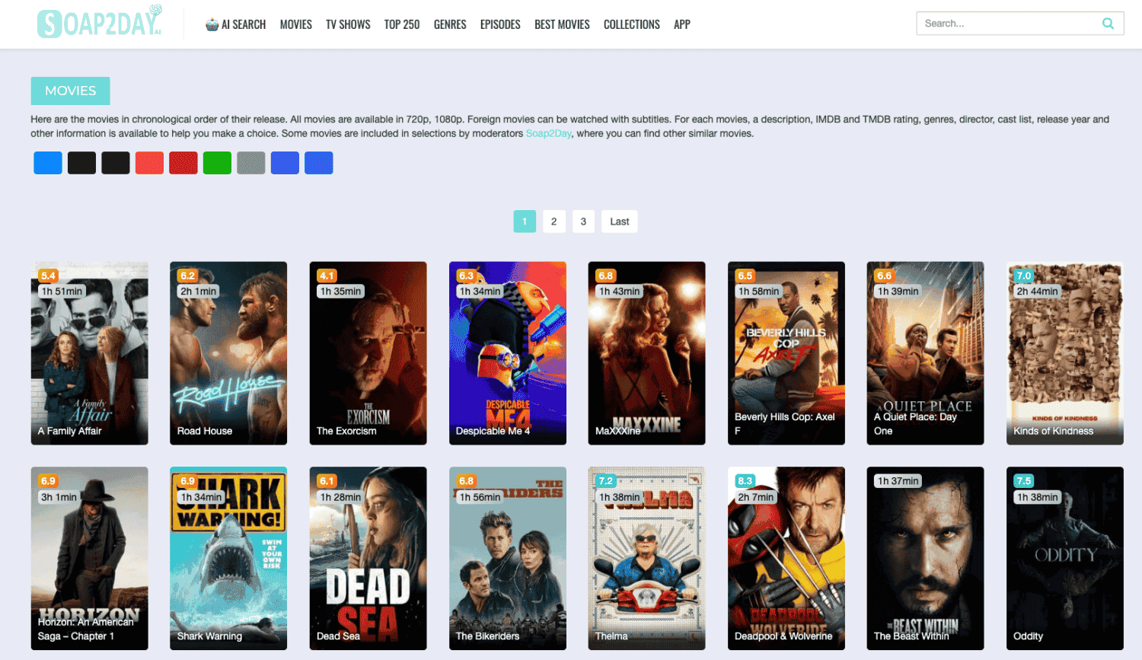
Task: Click the magnifier search icon
Action: click(x=1108, y=24)
